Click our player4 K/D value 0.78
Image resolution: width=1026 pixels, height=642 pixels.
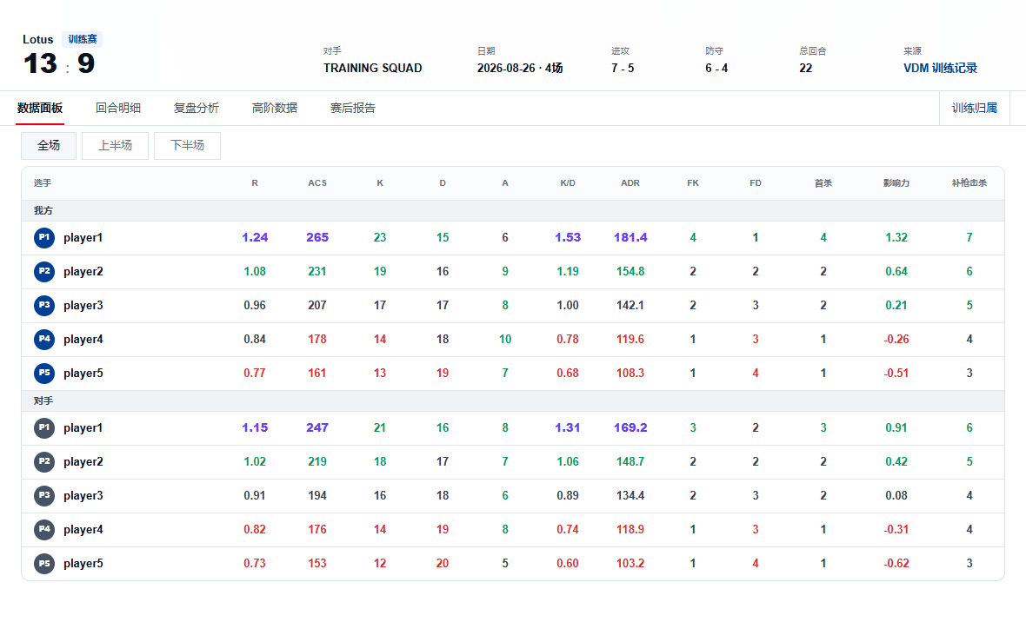pyautogui.click(x=568, y=340)
